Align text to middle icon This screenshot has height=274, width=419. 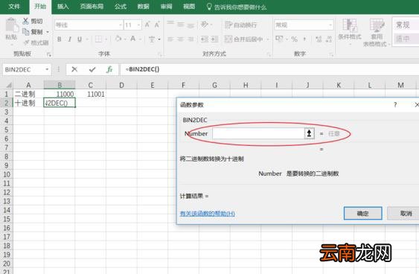click(181, 25)
